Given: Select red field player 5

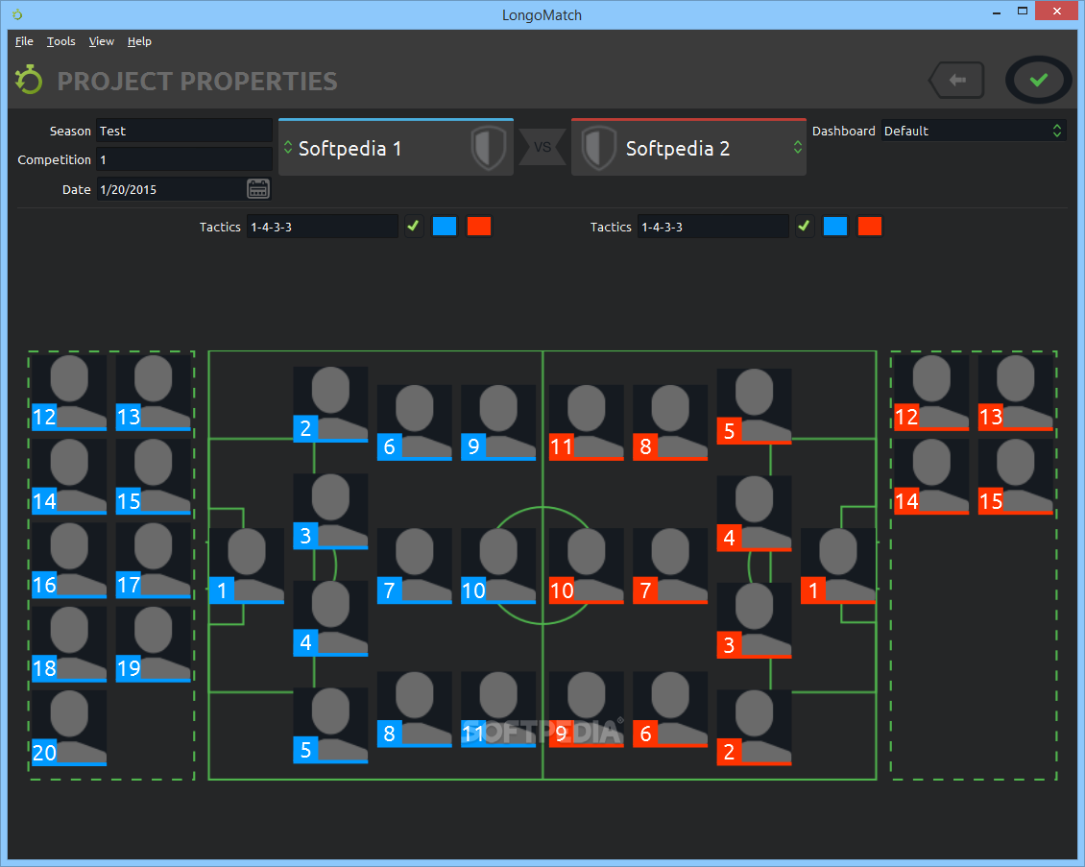Looking at the screenshot, I should point(755,406).
